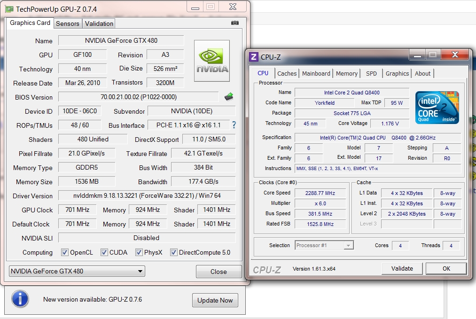Screen dimensions: 476x319
Task: Minimize the GPU-Z window
Action: pos(195,7)
